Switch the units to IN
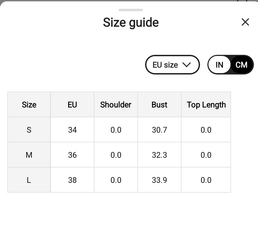Screen dimensions: 258x233 219,65
